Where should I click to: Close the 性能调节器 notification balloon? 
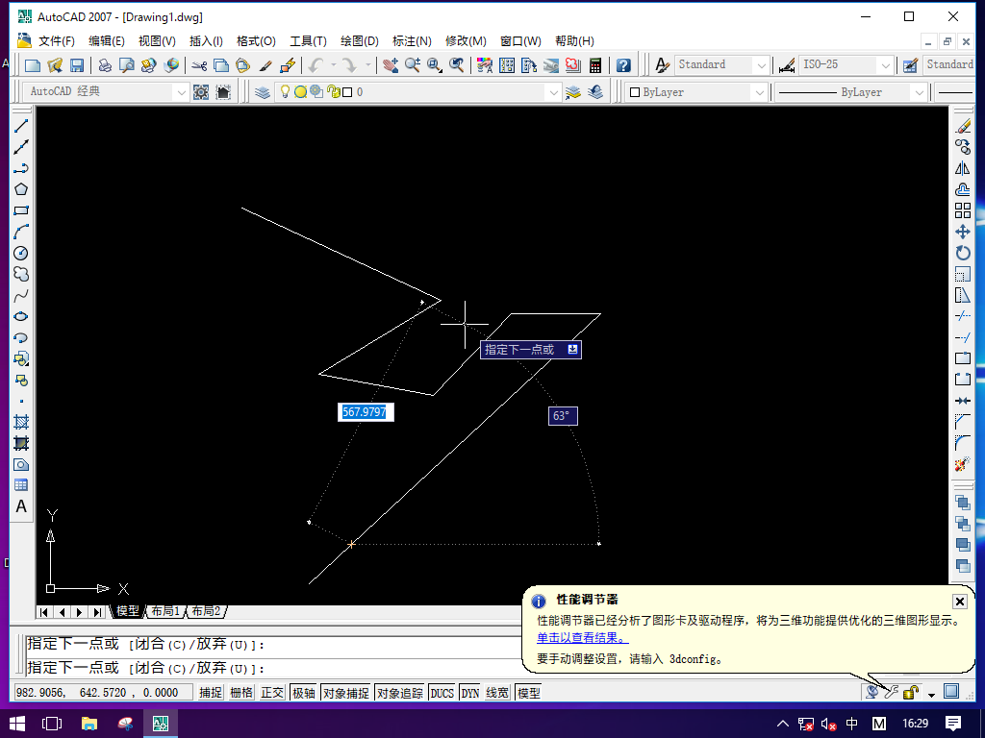click(959, 601)
